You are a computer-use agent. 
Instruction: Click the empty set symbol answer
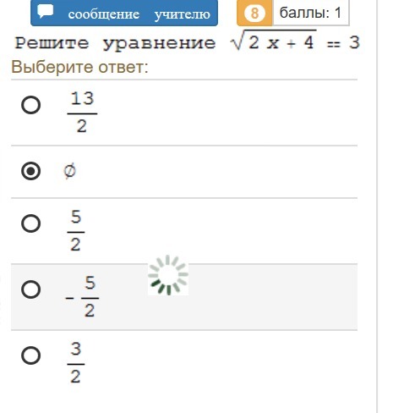click(69, 171)
